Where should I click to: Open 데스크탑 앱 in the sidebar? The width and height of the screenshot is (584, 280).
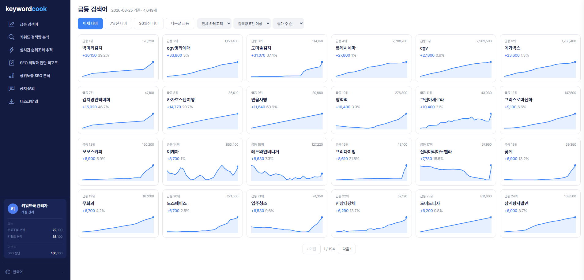pos(35,101)
